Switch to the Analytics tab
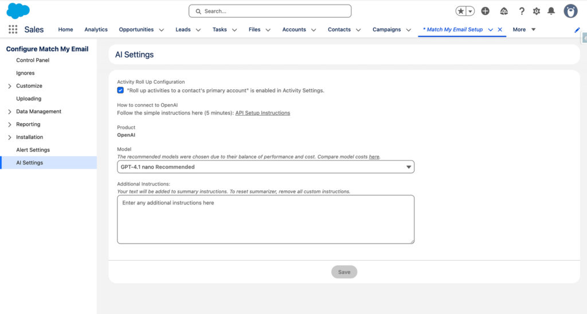Viewport: 587px width, 314px height. pyautogui.click(x=96, y=30)
